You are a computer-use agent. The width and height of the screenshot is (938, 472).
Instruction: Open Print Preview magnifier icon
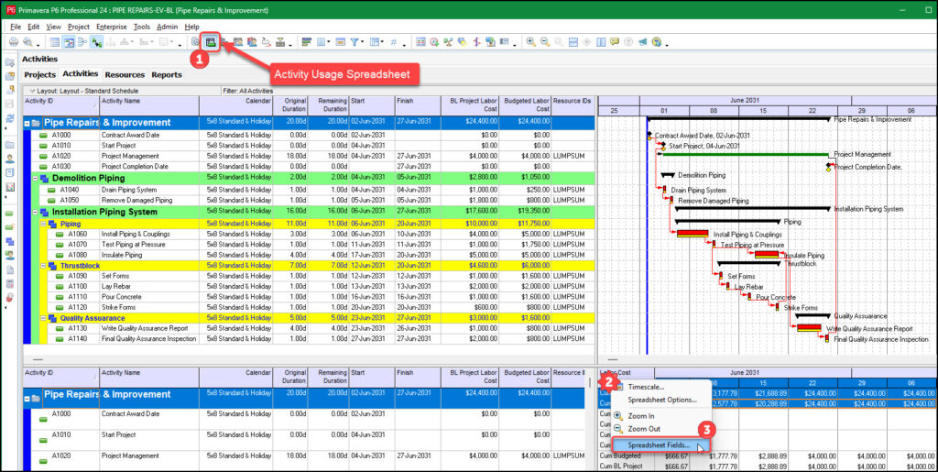point(27,42)
